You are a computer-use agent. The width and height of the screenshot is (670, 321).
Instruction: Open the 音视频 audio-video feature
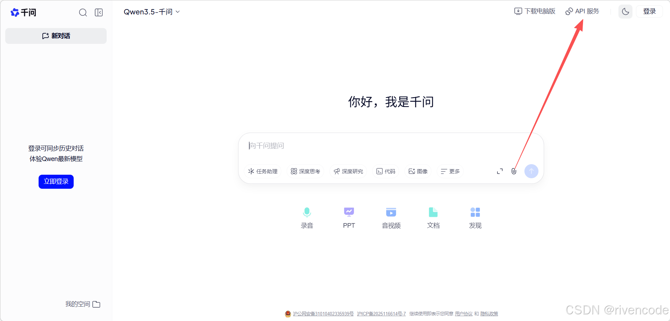coord(391,217)
